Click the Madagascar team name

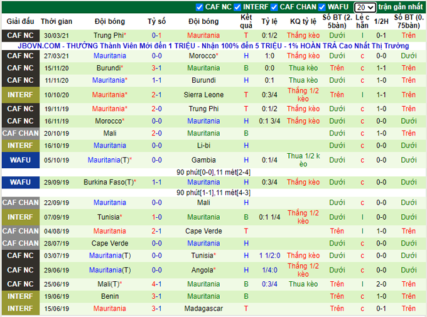[x=203, y=309]
